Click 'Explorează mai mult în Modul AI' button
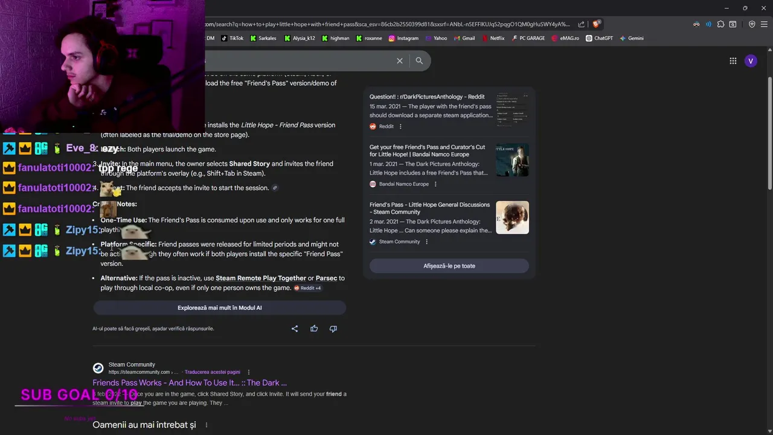Image resolution: width=773 pixels, height=435 pixels. point(219,308)
